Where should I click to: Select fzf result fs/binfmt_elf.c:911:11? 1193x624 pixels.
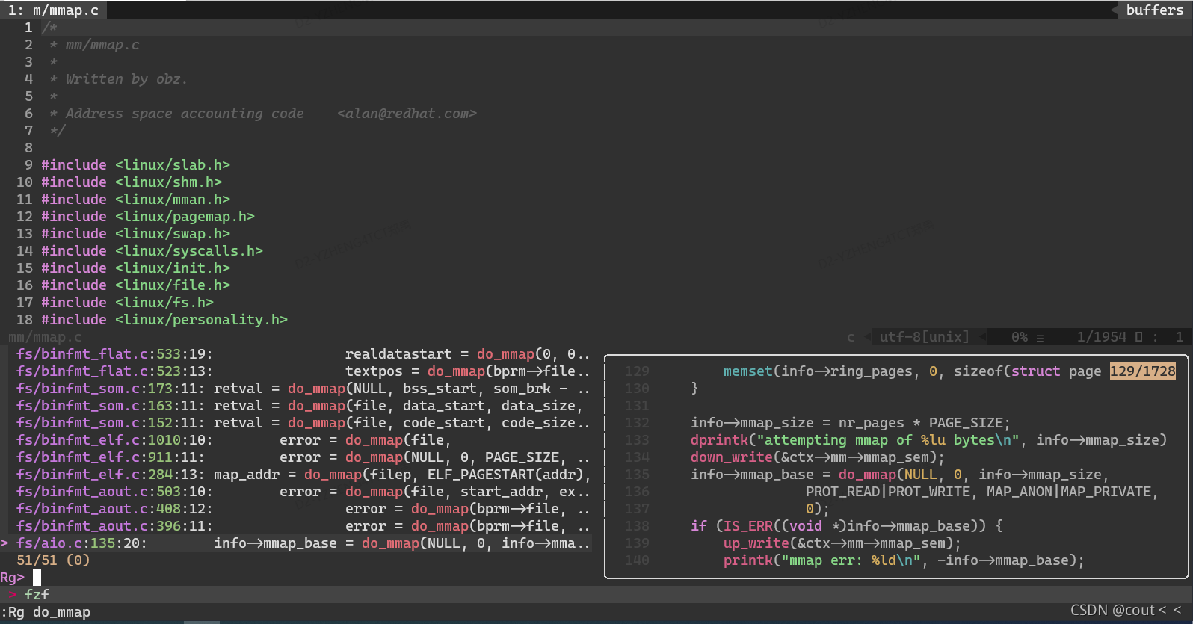[303, 457]
